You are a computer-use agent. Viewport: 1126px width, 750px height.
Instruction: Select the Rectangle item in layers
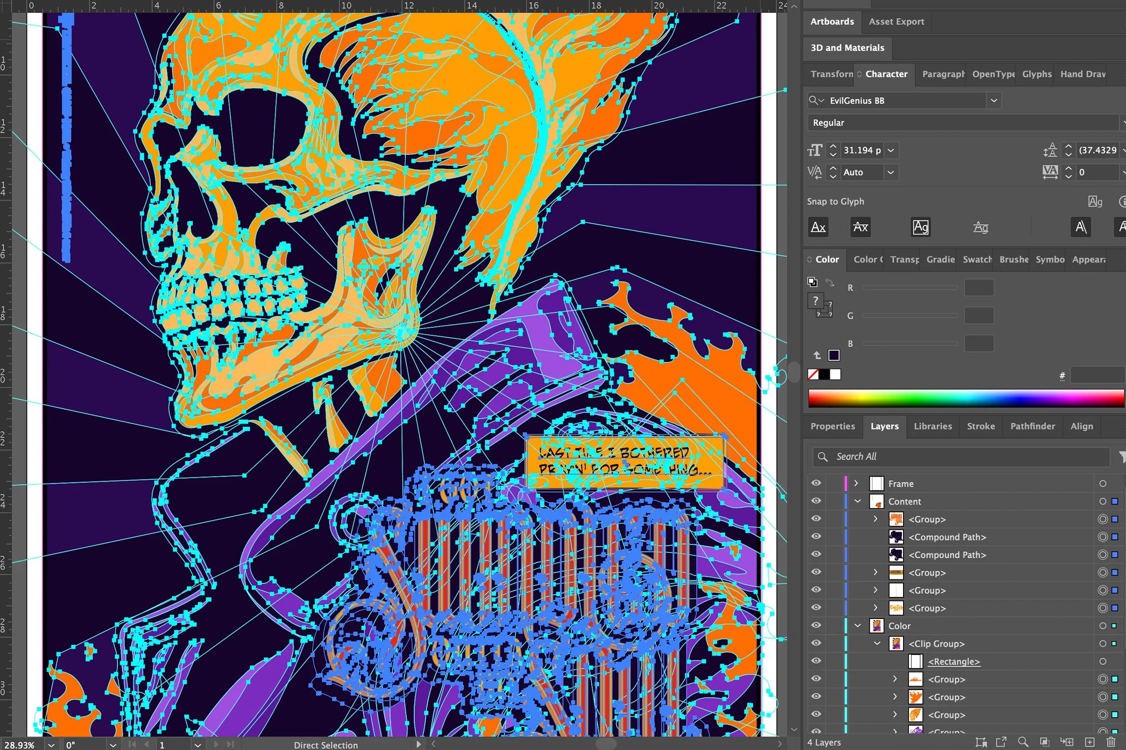coord(954,661)
